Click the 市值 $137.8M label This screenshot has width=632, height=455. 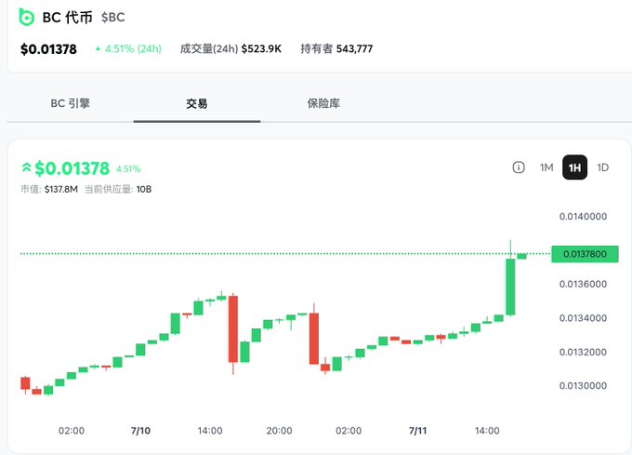pyautogui.click(x=49, y=189)
